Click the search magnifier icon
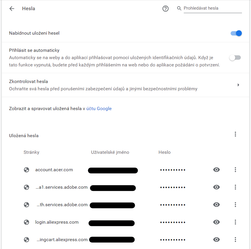The height and width of the screenshot is (249, 251). tap(179, 8)
